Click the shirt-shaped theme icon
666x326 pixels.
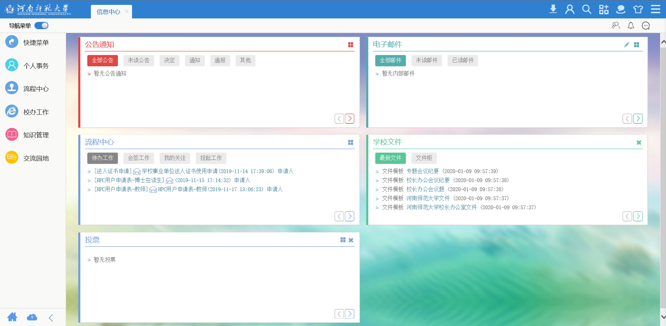point(638,9)
